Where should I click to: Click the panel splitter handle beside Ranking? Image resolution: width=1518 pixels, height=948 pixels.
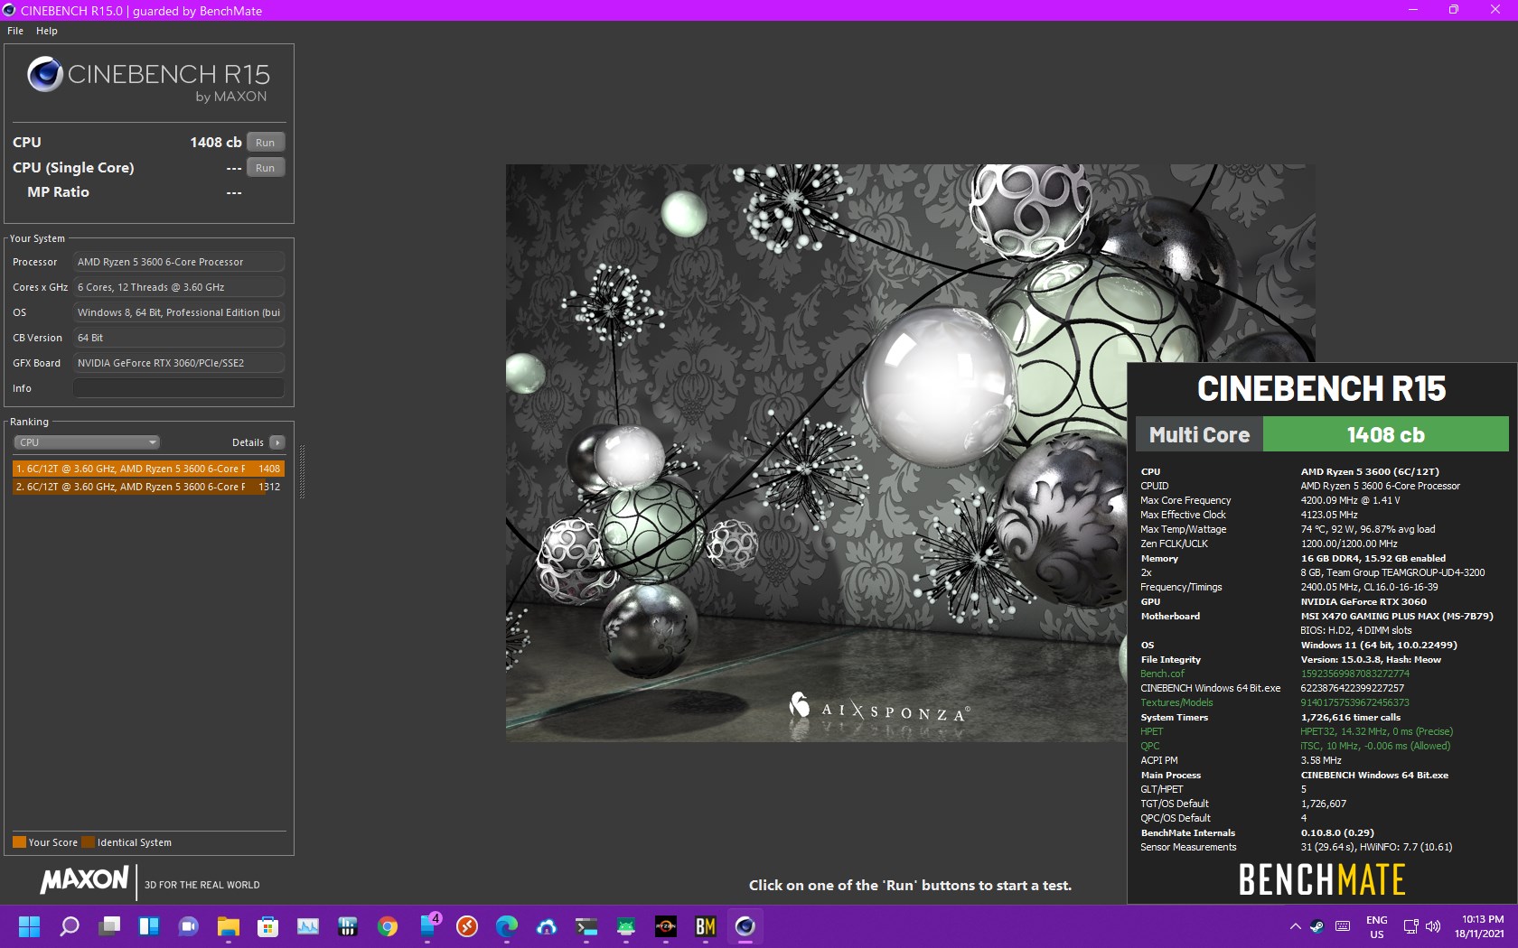(302, 471)
